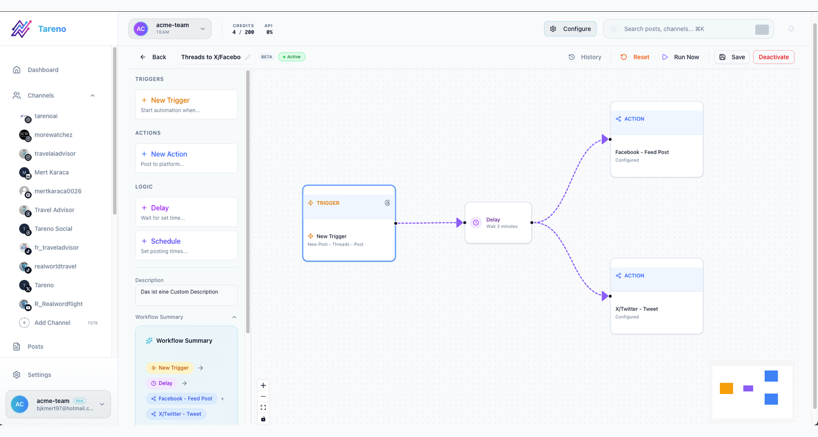Select the Trigger node on canvas

click(349, 223)
